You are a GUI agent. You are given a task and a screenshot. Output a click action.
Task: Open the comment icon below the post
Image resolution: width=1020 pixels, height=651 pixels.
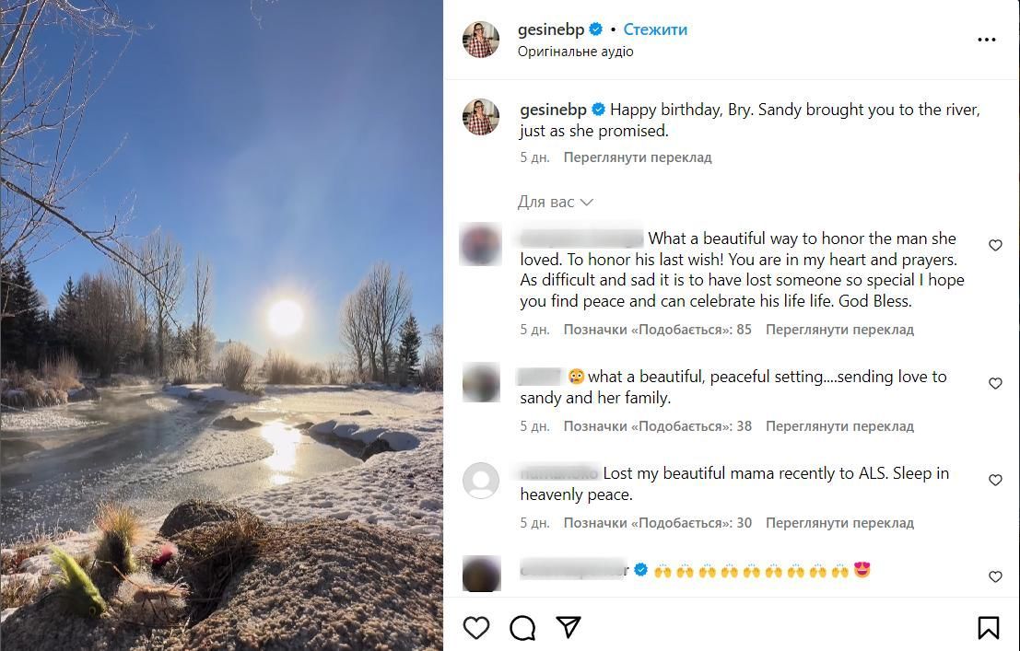(522, 628)
